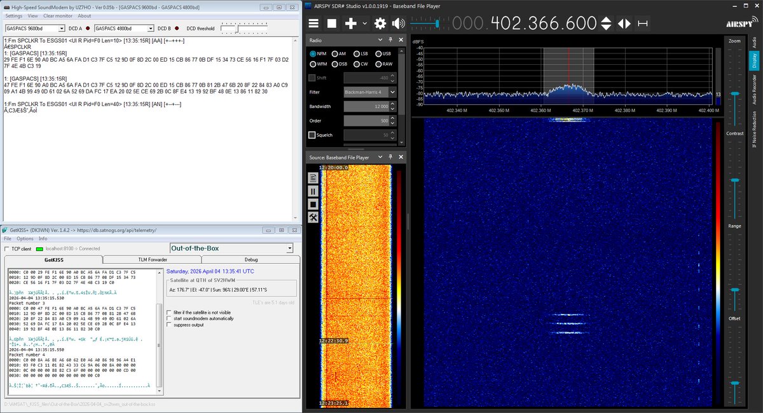Image resolution: width=763 pixels, height=413 pixels.
Task: Mute audio via speaker icon
Action: pyautogui.click(x=399, y=24)
